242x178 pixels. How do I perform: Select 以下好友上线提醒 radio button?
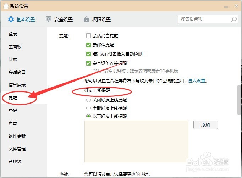click(88, 116)
